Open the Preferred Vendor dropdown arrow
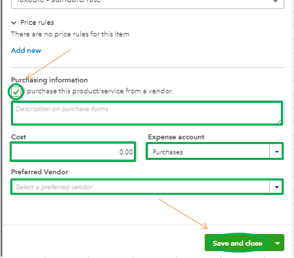 click(277, 187)
